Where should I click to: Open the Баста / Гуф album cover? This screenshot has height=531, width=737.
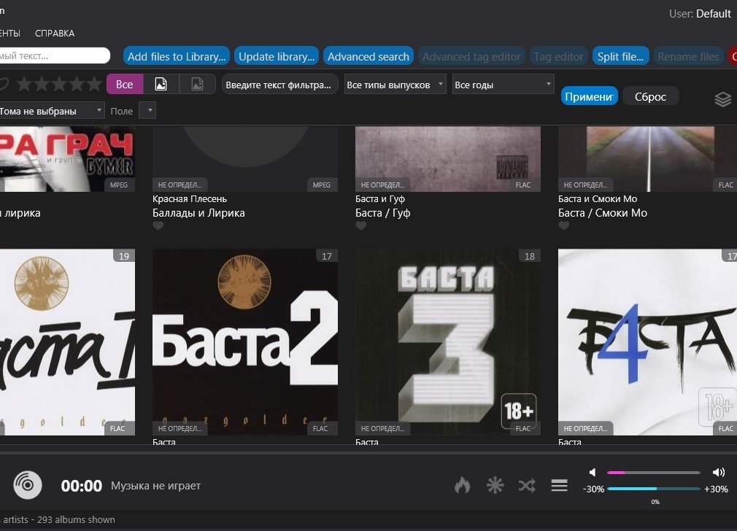448,158
